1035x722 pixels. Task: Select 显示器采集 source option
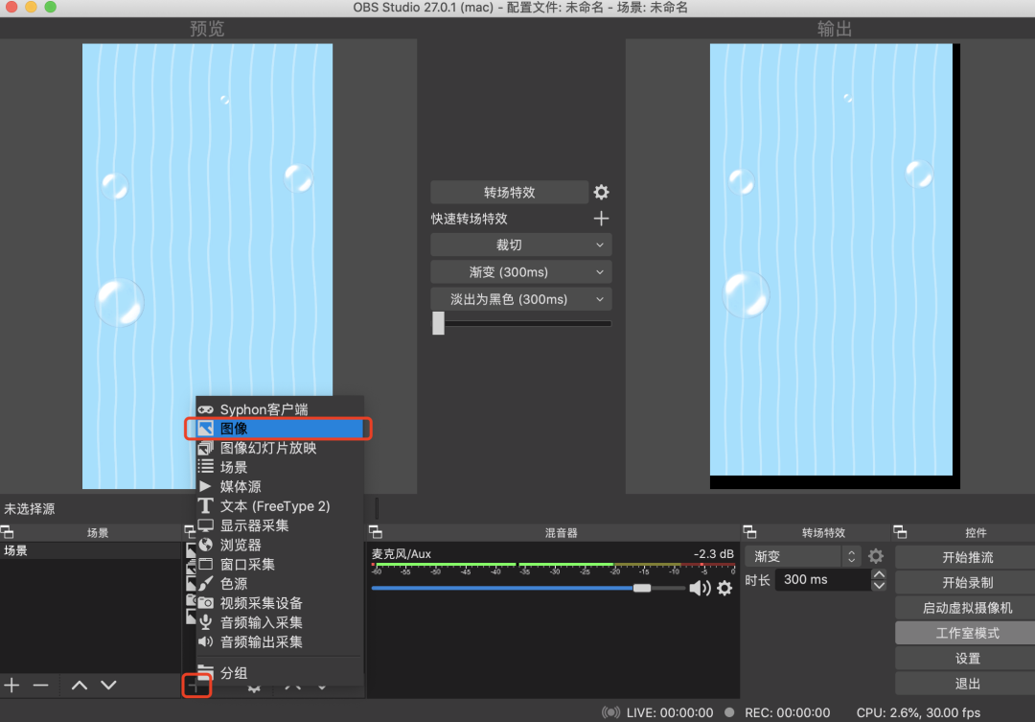click(x=280, y=525)
